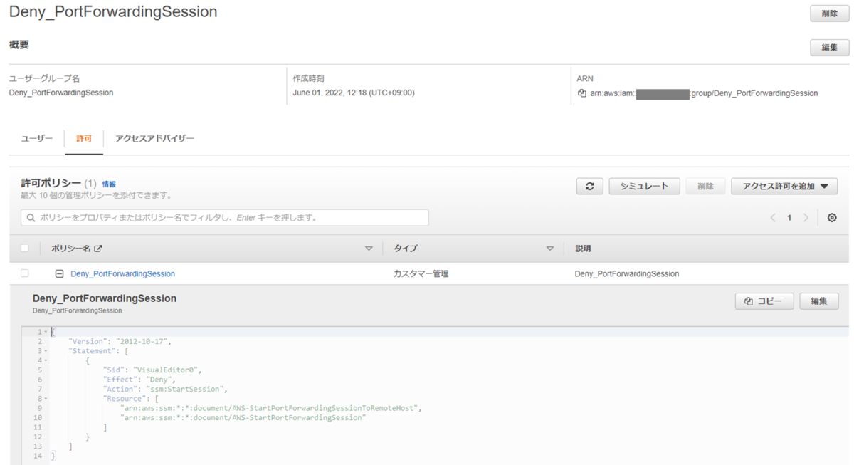Open the Deny_PortForwardingSession policy name link
The image size is (854, 465).
122,273
